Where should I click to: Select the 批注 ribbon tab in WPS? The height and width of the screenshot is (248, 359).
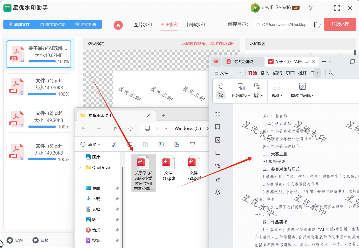point(303,73)
